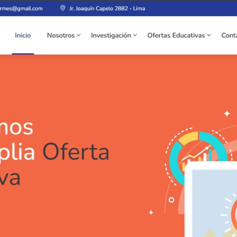
Task: Expand the Investigación dropdown chevron
Action: coord(135,35)
